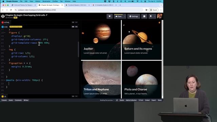Expand the CSS editor dropdown chevron
217x122 pixels.
[76, 27]
